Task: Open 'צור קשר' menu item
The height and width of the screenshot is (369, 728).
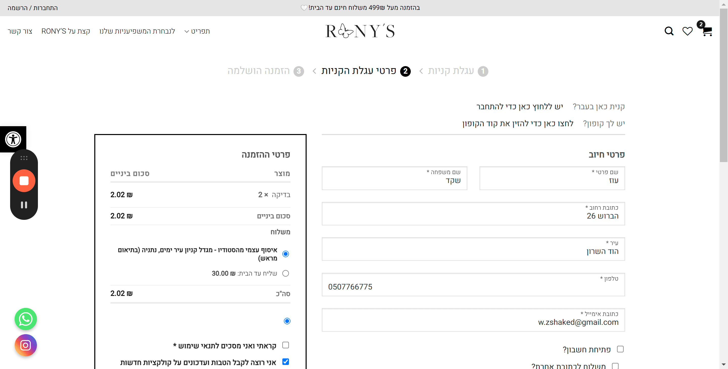Action: coord(20,31)
